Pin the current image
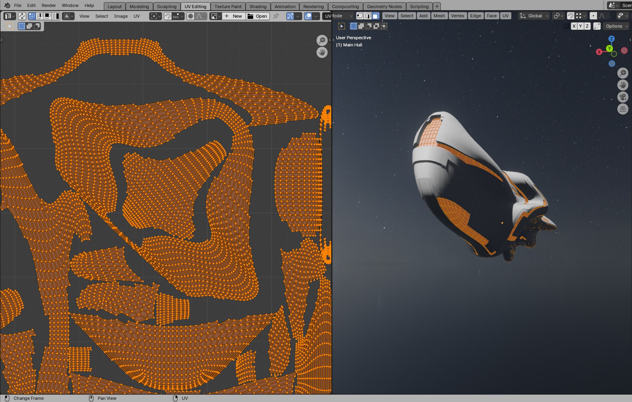Screen dimensions: 632x402 [276, 16]
